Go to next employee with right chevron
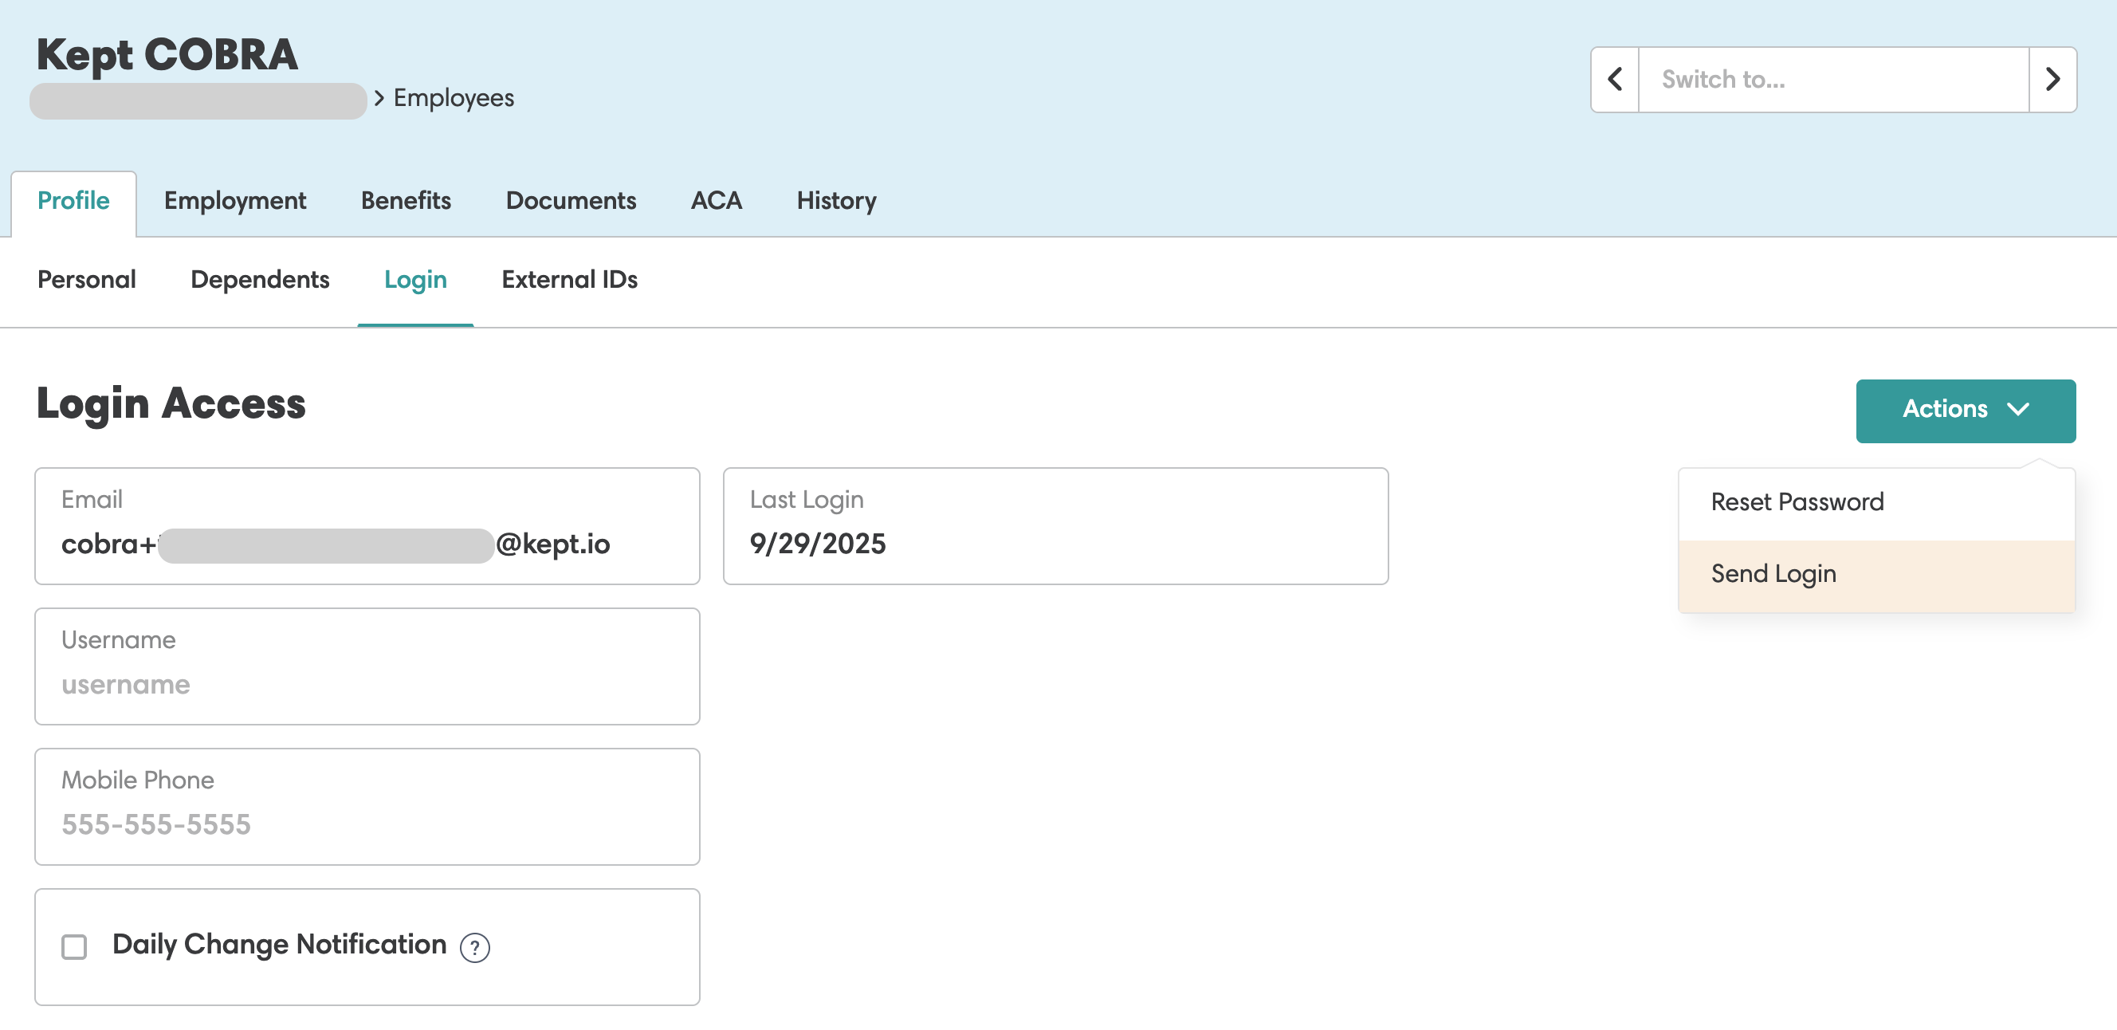Viewport: 2117px width, 1030px height. pos(2052,80)
